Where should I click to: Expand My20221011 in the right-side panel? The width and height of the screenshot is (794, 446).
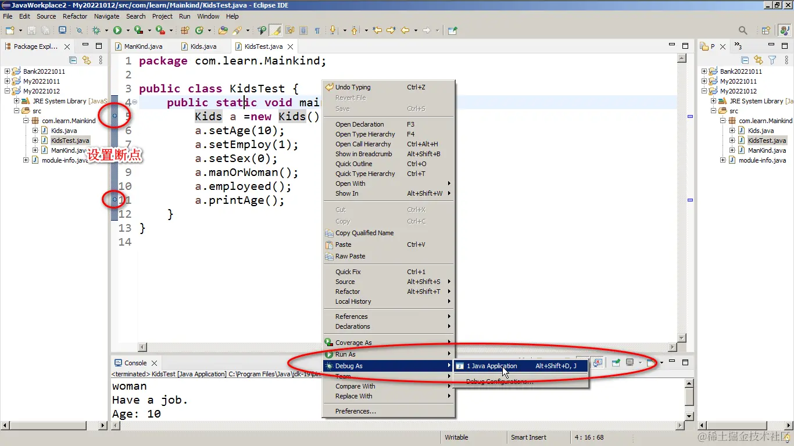coord(704,81)
